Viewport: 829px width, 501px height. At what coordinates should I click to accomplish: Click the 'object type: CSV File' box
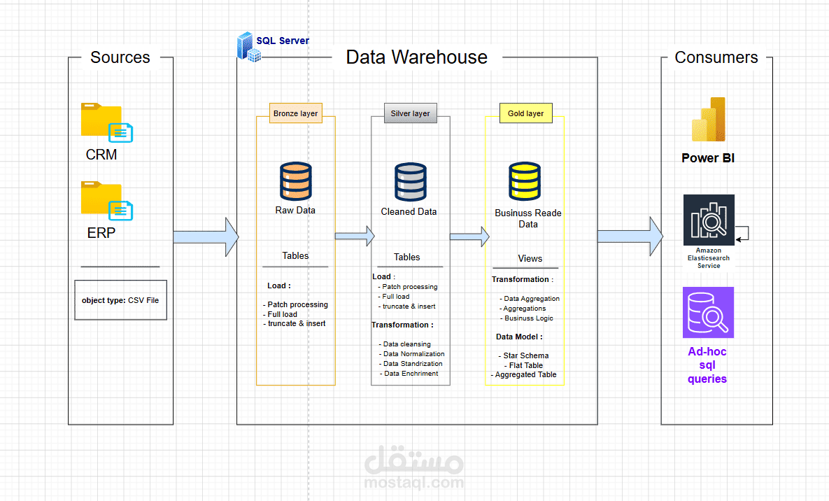point(120,300)
